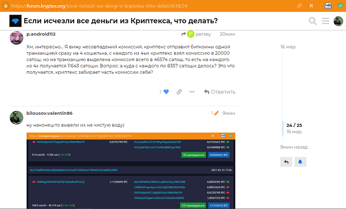Like p.android112's post with the heart

point(166,92)
